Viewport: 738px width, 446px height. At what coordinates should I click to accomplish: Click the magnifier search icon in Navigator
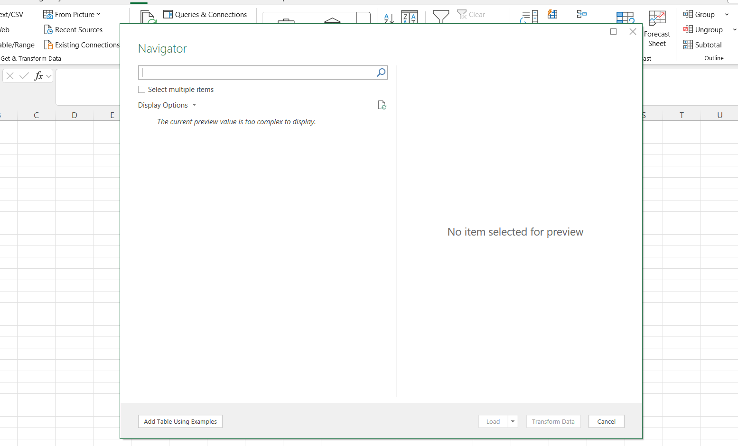coord(381,73)
